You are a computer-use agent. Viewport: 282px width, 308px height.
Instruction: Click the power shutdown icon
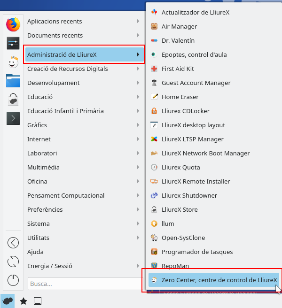13,280
